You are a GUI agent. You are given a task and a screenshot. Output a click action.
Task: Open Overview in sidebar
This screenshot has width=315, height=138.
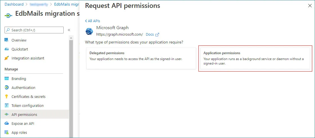19,40
